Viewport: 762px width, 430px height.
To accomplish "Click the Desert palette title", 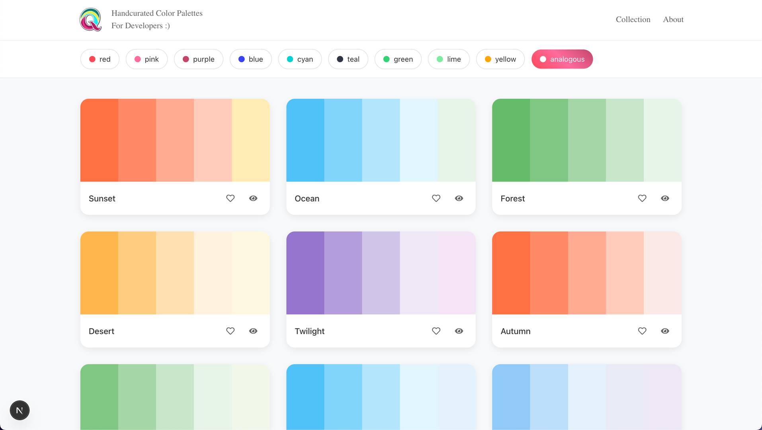I will click(102, 331).
